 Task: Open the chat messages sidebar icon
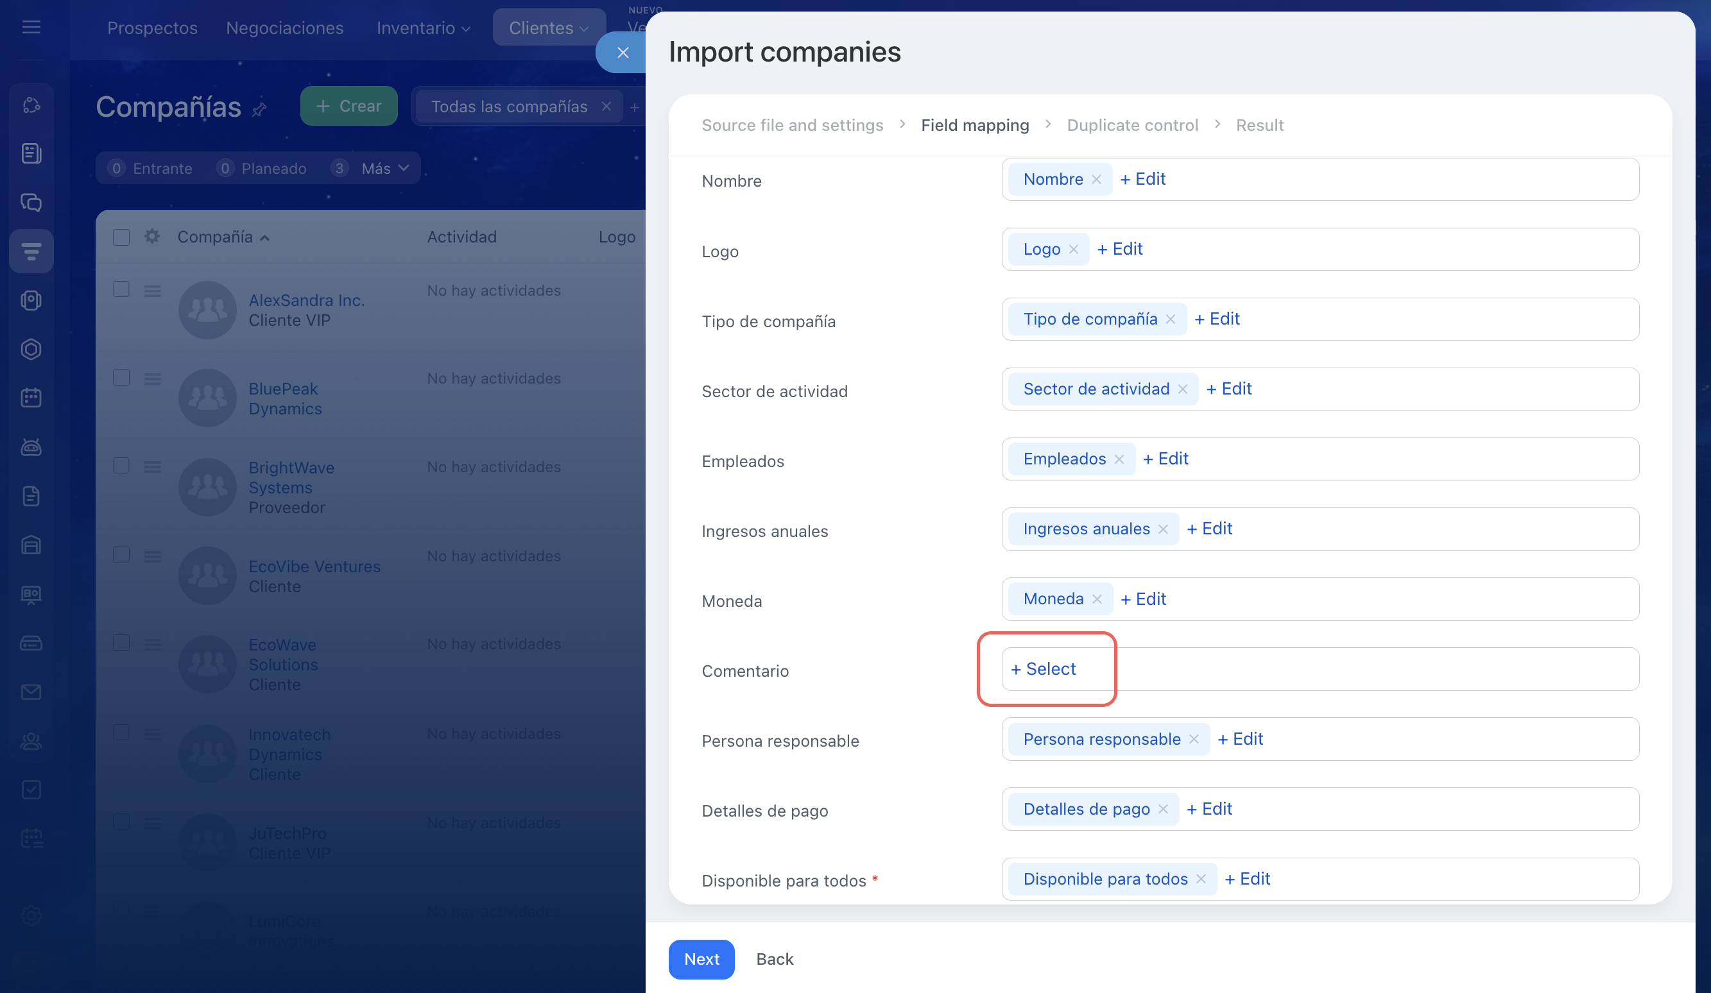[31, 202]
